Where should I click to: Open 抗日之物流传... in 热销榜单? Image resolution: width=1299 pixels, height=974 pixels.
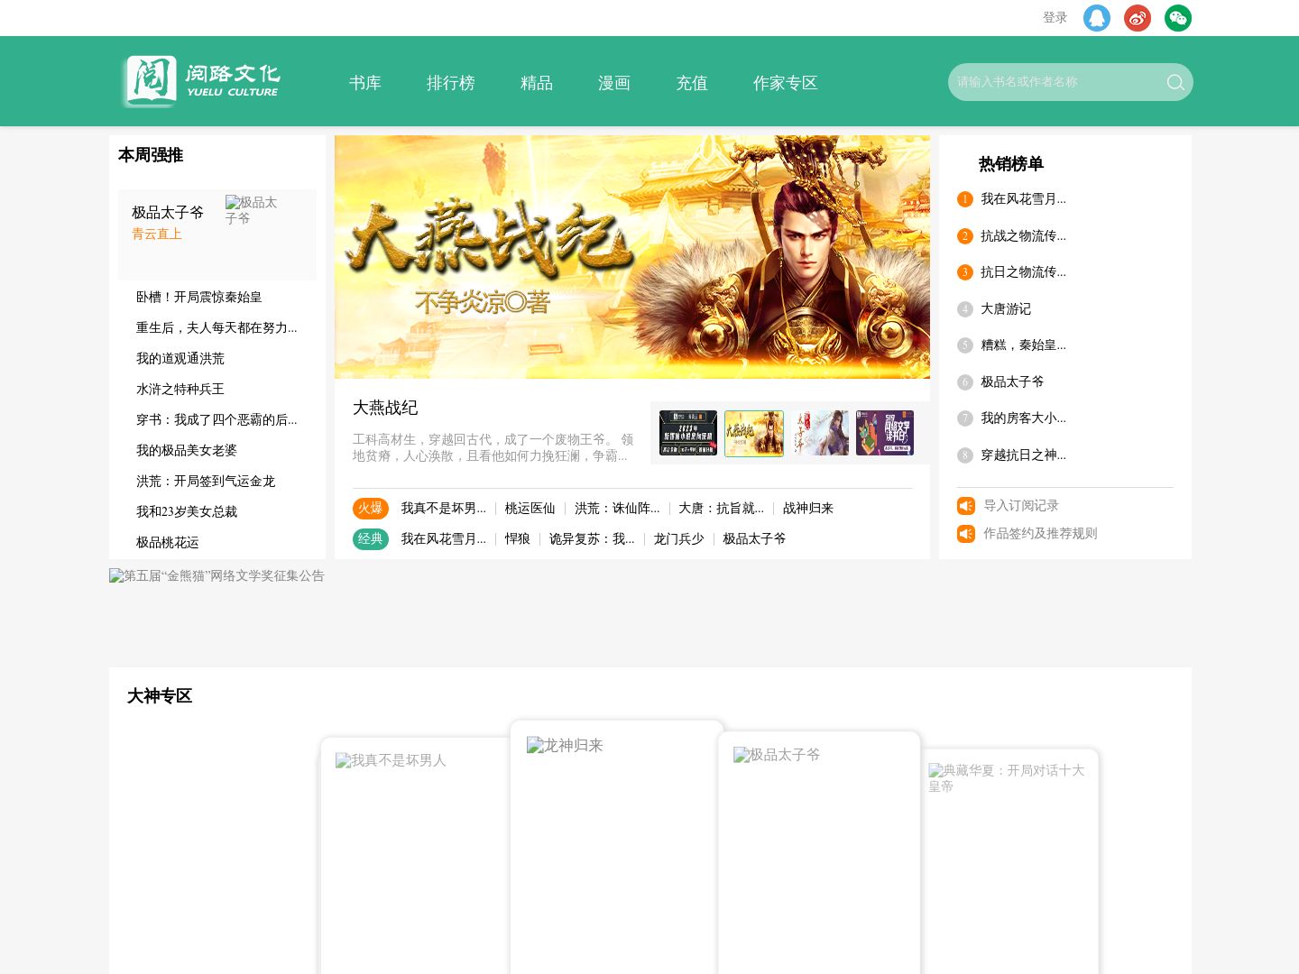point(1023,272)
